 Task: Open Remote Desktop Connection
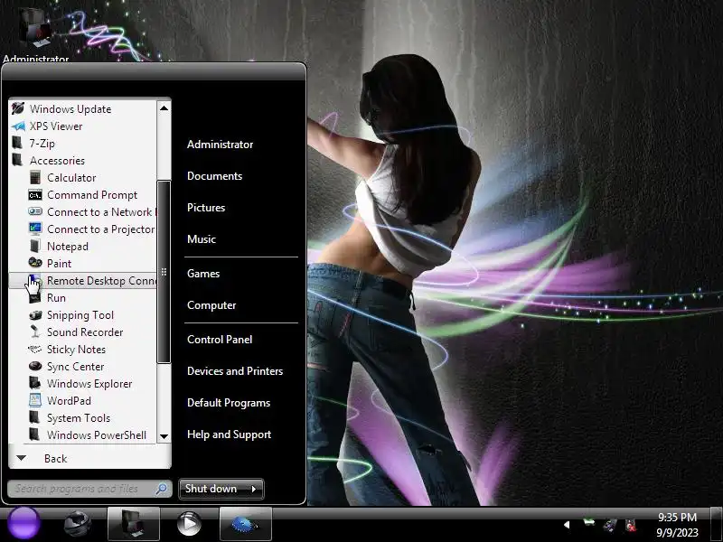[x=82, y=281]
